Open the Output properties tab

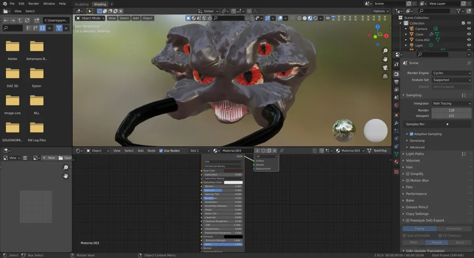397,82
